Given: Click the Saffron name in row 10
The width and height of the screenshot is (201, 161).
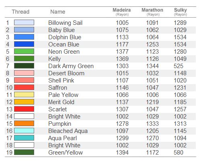Looking at the screenshot, I should pyautogui.click(x=58, y=88).
